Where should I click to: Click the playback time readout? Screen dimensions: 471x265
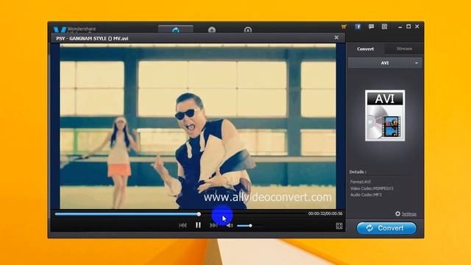(x=325, y=213)
